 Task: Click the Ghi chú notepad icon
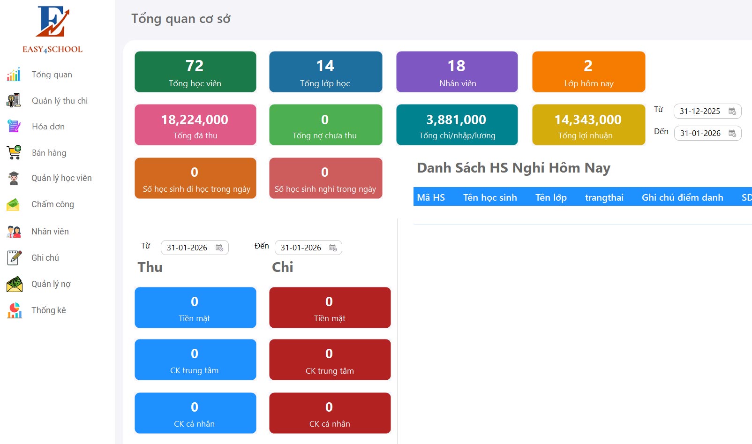pos(14,257)
